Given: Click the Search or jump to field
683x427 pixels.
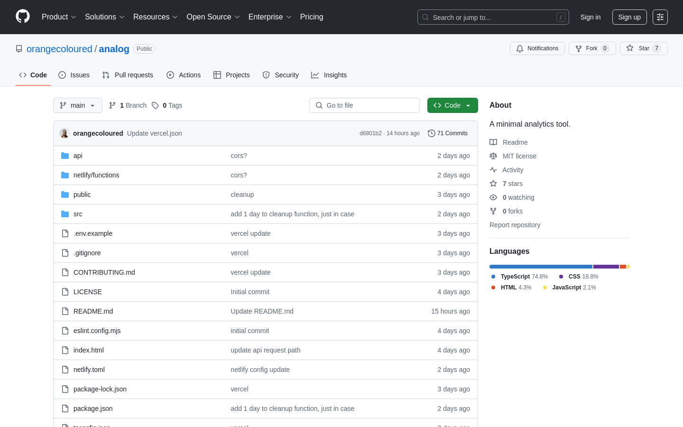Looking at the screenshot, I should [x=493, y=17].
